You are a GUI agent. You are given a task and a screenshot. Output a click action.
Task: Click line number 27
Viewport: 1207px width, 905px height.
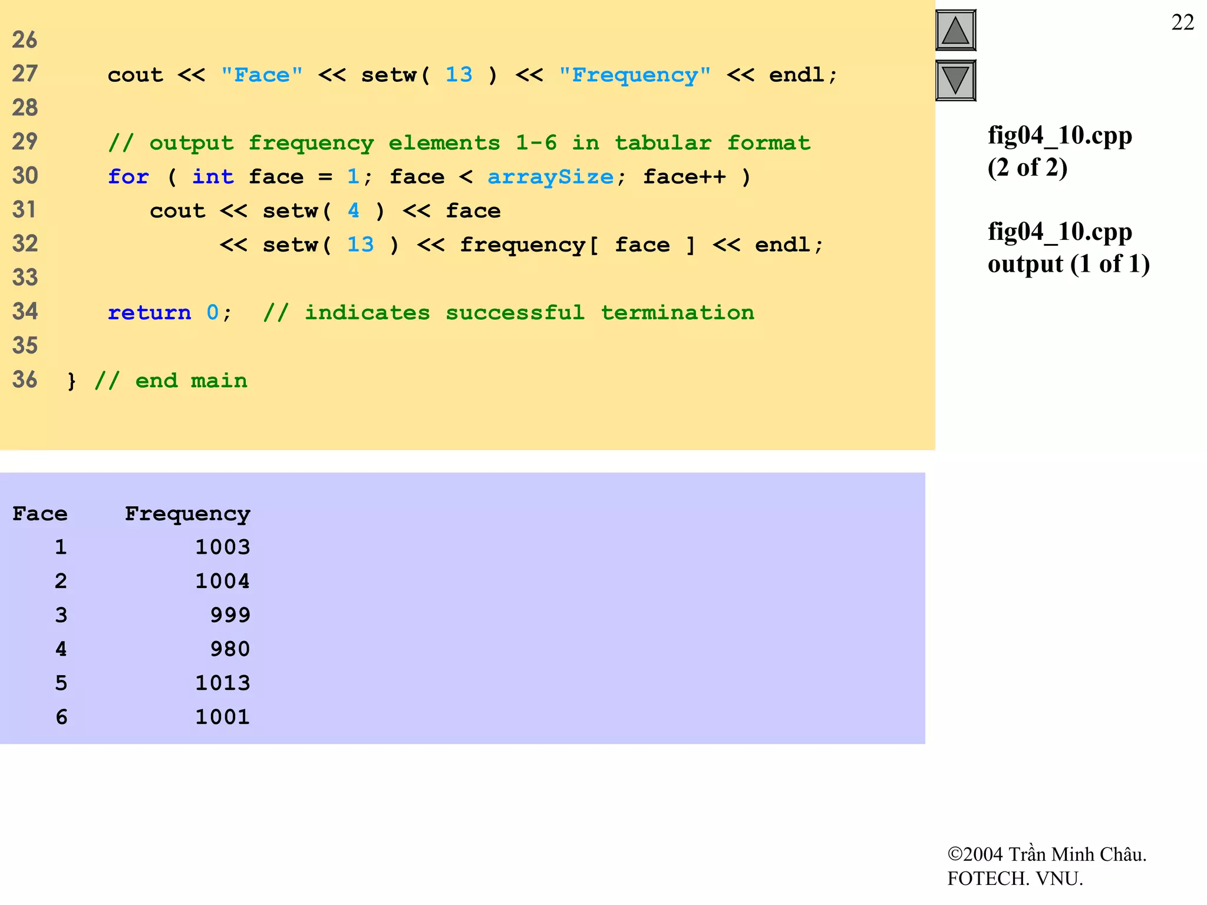click(x=25, y=74)
